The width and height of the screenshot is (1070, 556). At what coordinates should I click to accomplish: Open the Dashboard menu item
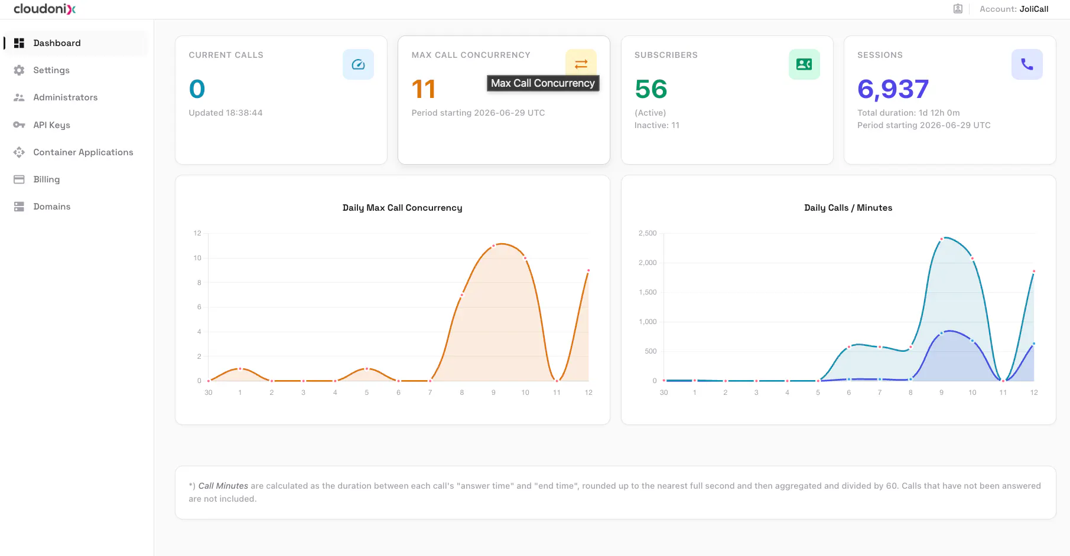(76, 43)
